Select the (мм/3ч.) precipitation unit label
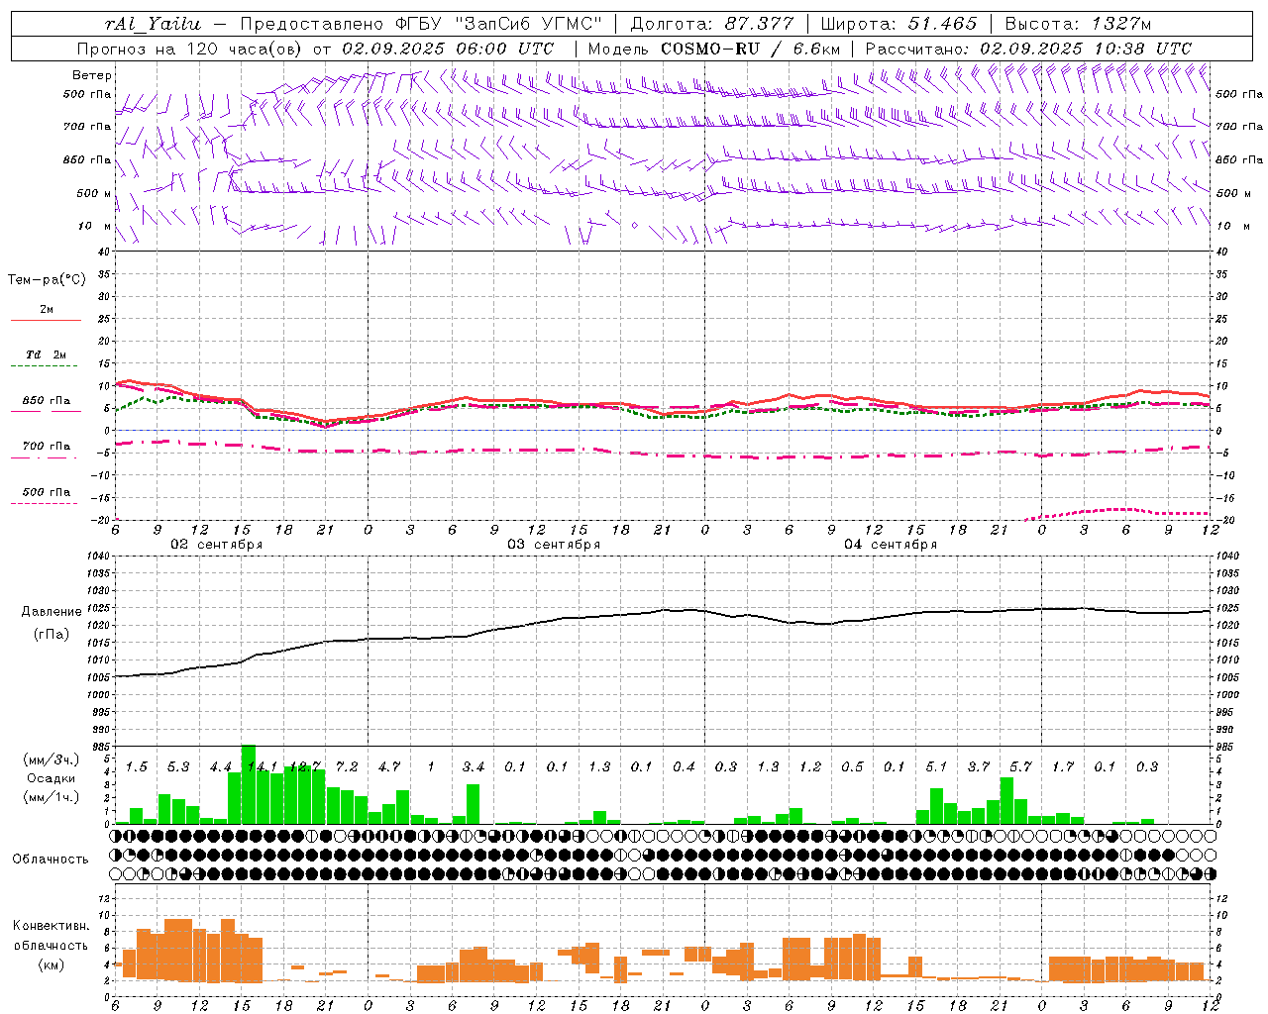This screenshot has height=1014, width=1268. 51,760
